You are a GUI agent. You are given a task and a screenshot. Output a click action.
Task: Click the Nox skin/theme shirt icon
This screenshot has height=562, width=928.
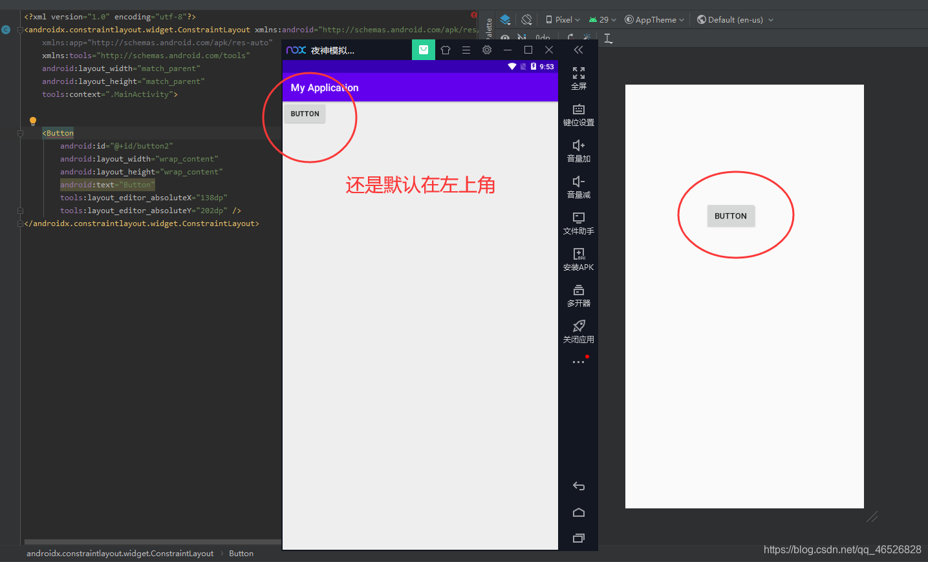[446, 50]
